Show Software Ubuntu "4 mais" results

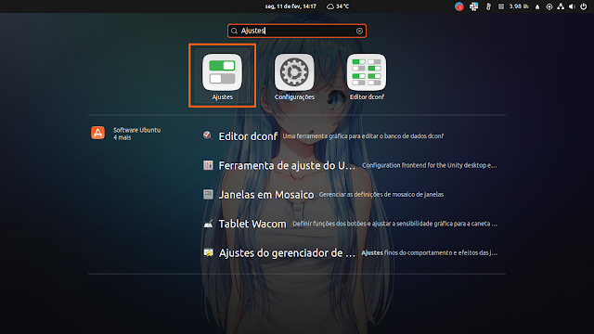click(x=122, y=137)
